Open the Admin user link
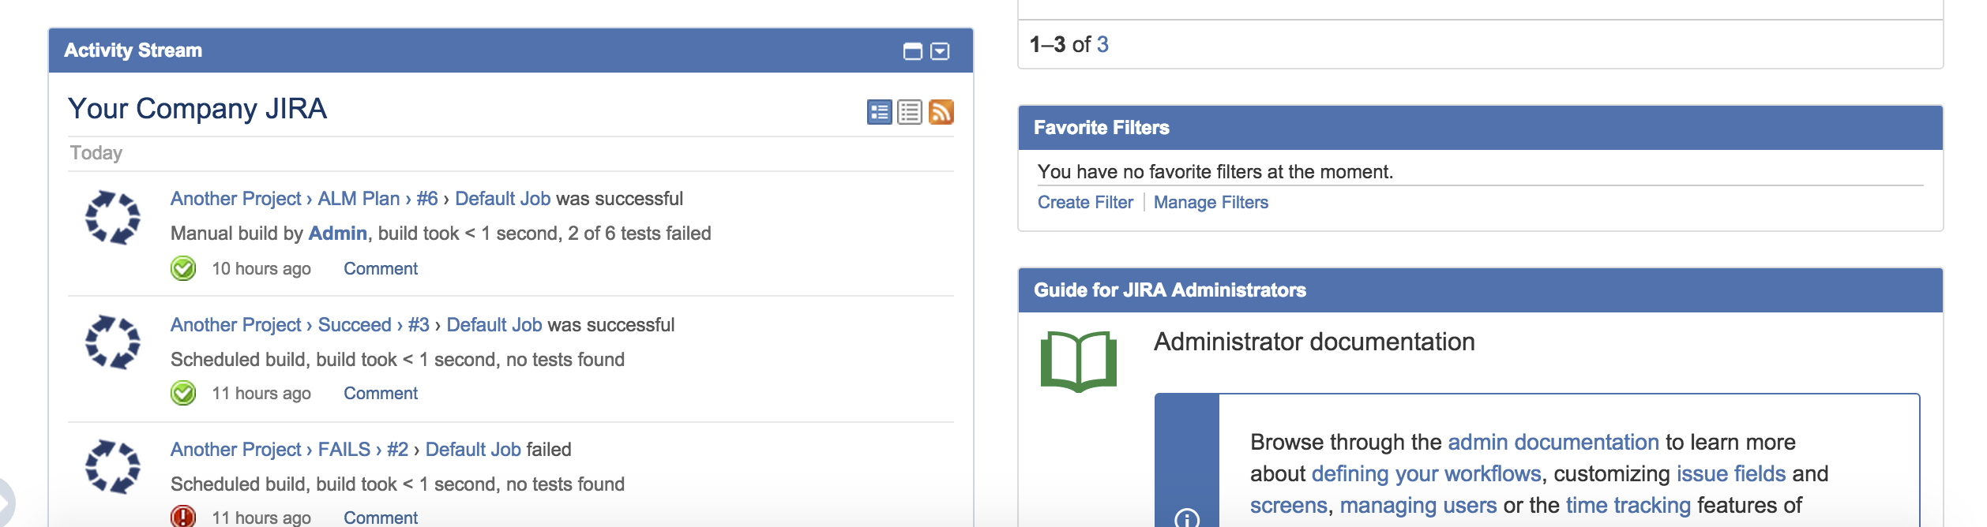The width and height of the screenshot is (1987, 527). (x=338, y=234)
